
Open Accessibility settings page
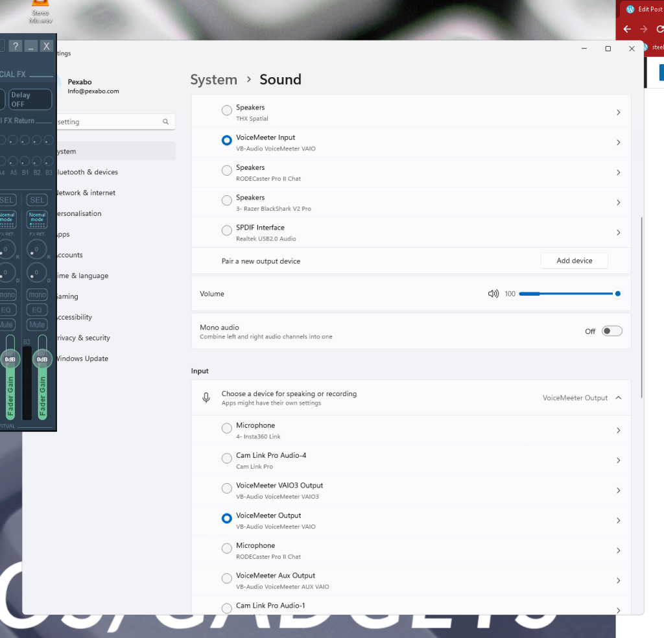pos(115,317)
